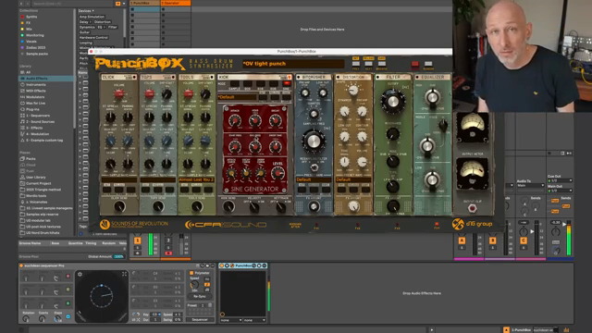Select the 1 PunchBox track header

[145, 3]
